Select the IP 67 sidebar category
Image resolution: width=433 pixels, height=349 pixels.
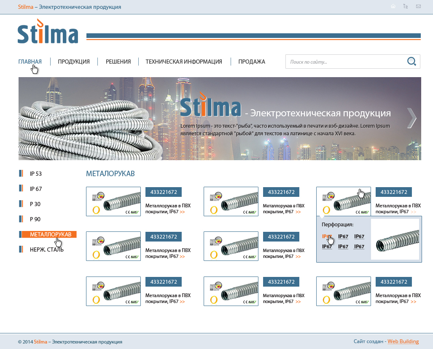click(x=36, y=189)
